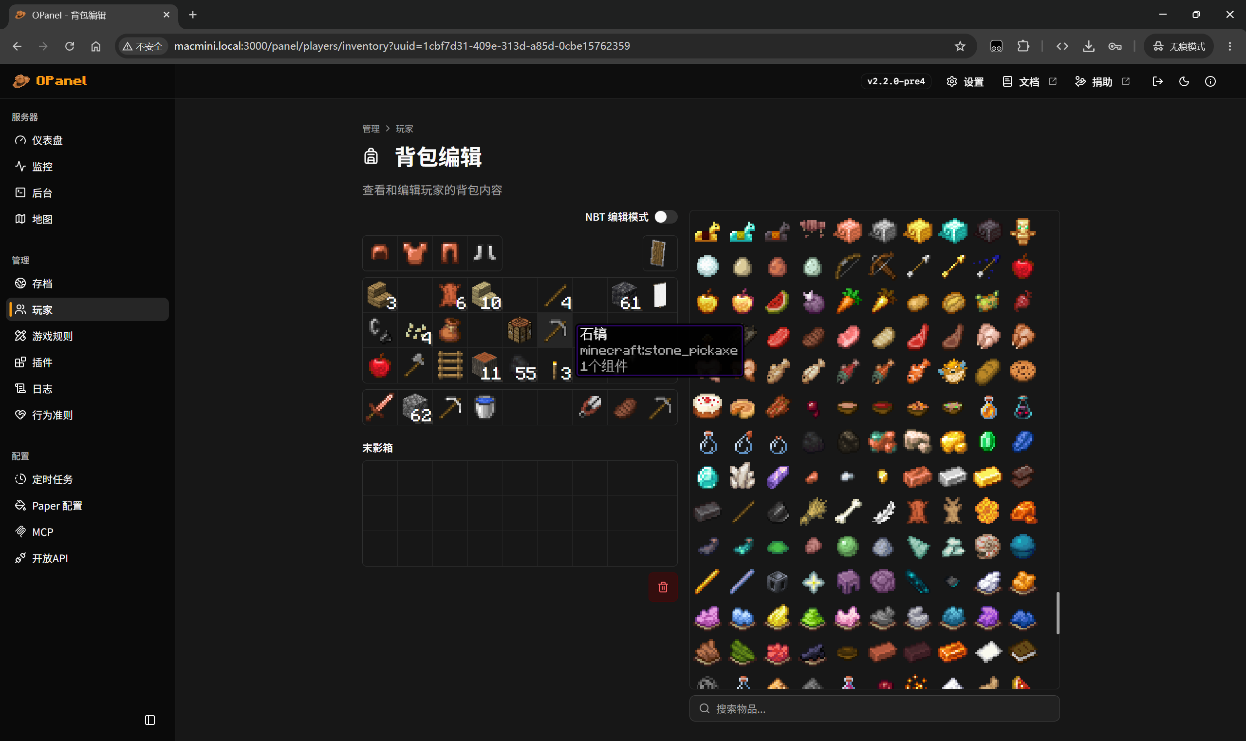The image size is (1246, 741).
Task: Click the info circle icon in header
Action: [x=1210, y=81]
